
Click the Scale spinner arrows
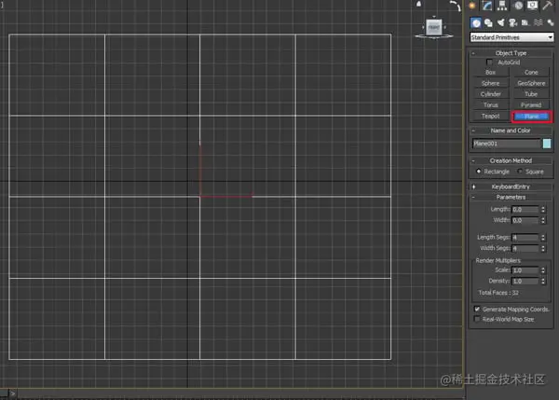pyautogui.click(x=543, y=270)
